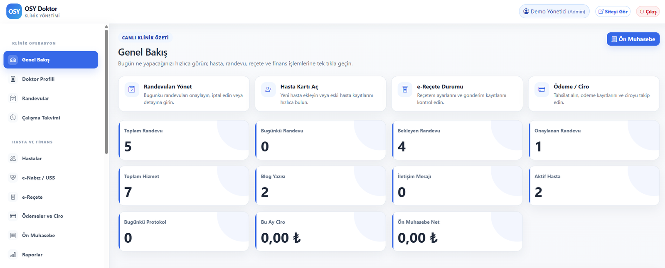Open the Ödeme / Ciro quick action
The width and height of the screenshot is (665, 268).
click(x=594, y=94)
